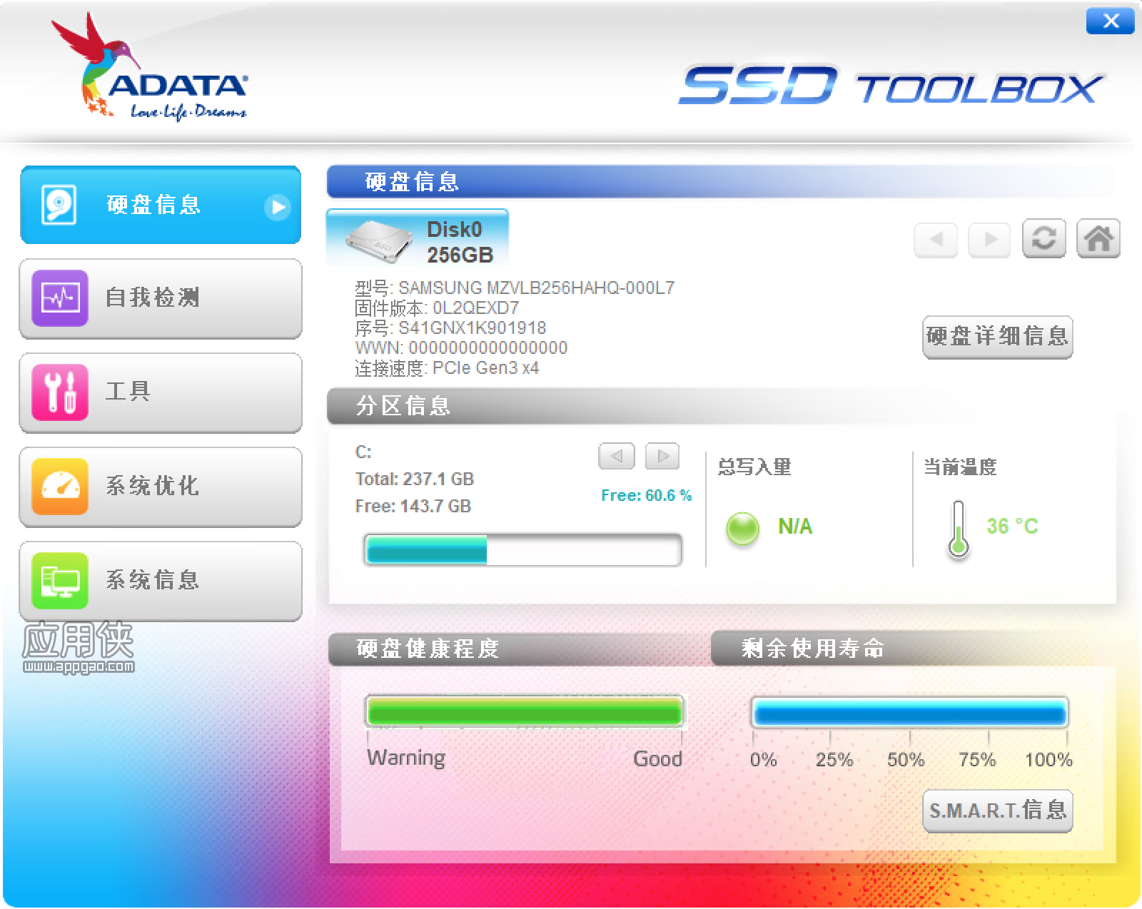Click the green computer system info icon
This screenshot has height=909, width=1142.
60,581
